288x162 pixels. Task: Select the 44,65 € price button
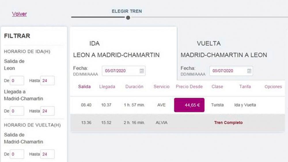coord(189,105)
